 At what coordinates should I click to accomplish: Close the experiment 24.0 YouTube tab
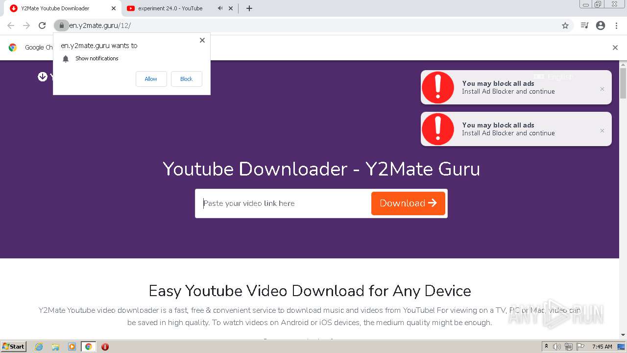pos(231,8)
